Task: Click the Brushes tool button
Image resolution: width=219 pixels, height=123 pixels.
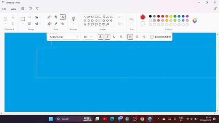Action: point(73,19)
